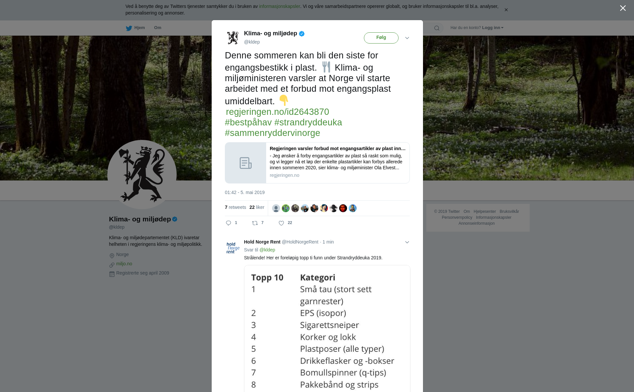
Task: Open the miljo.no profile website link
Action: (x=124, y=264)
